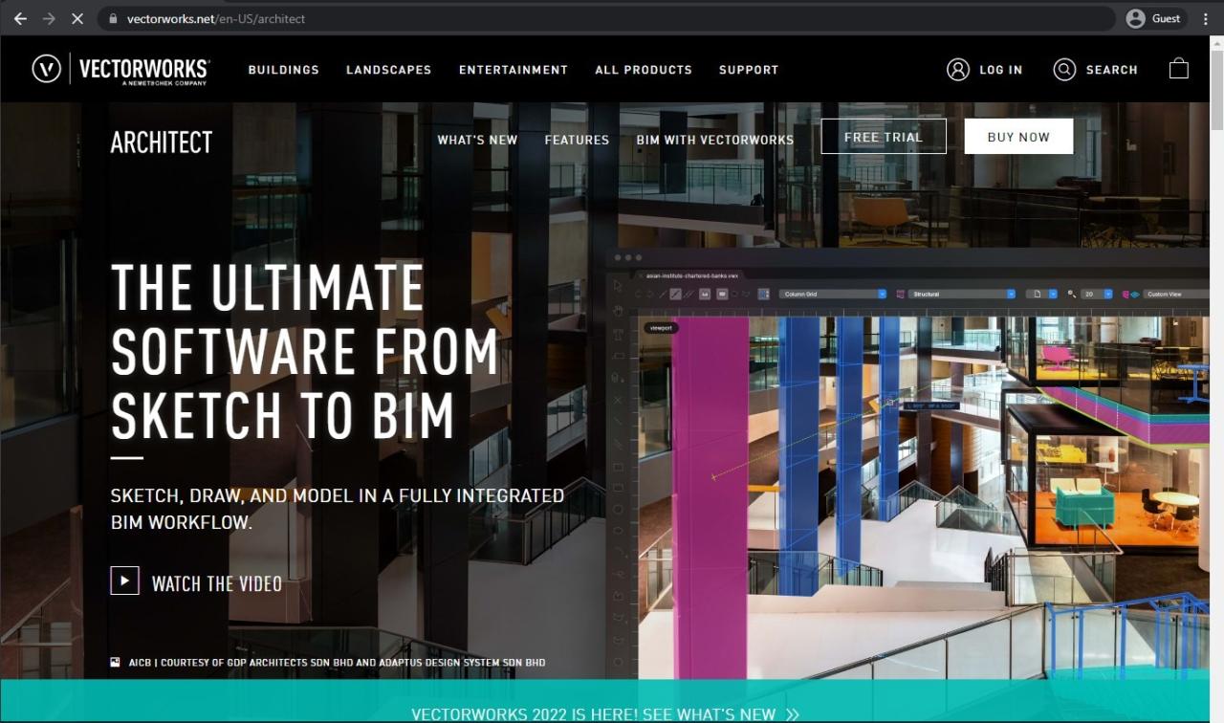Click the padlock site info icon
The image size is (1224, 723).
[x=113, y=18]
